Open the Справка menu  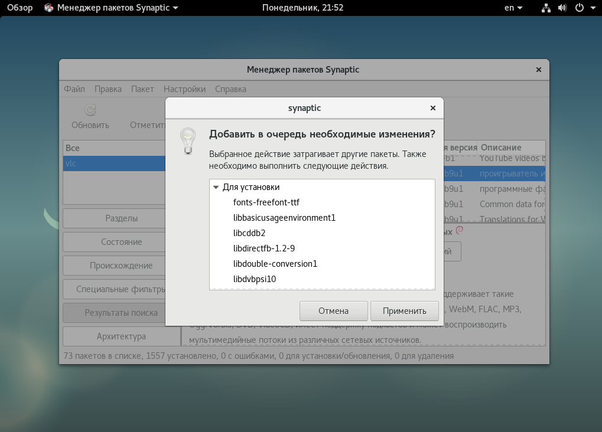tap(230, 89)
